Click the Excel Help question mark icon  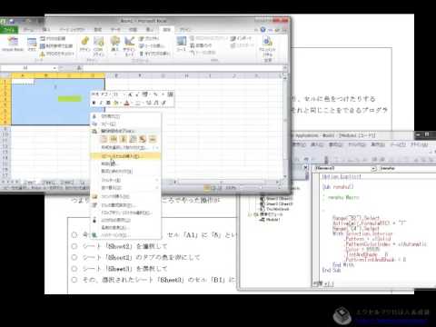(x=263, y=30)
